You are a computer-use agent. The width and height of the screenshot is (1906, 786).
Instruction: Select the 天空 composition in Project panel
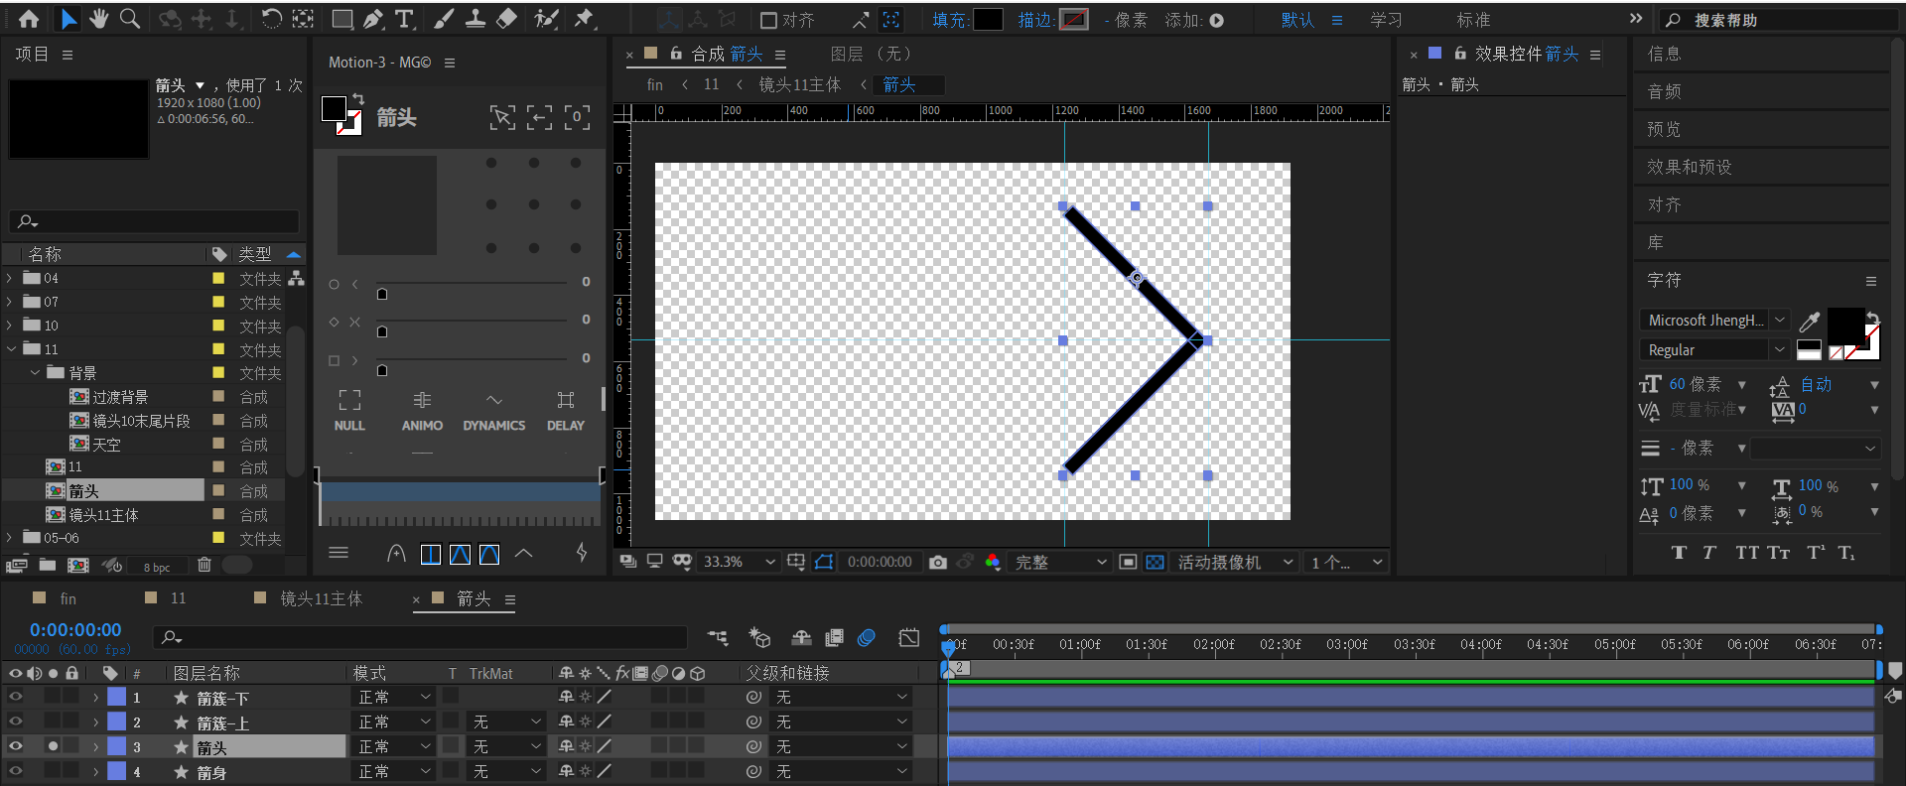pos(106,444)
